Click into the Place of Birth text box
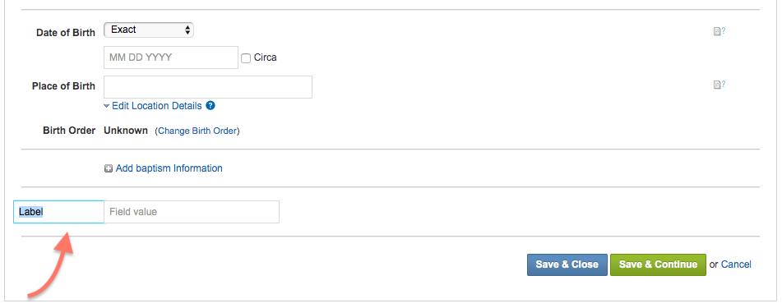Viewport: 782px width, 308px height. (x=208, y=87)
